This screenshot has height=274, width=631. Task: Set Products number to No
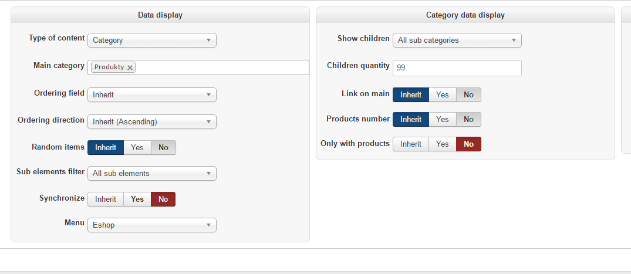(x=468, y=120)
